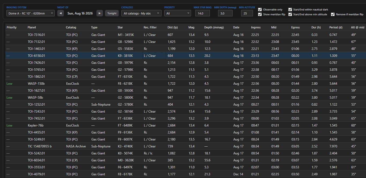Screen dimensions: 366x178
Task: Select the TOI-7426.01 planet row
Action: [186, 63]
